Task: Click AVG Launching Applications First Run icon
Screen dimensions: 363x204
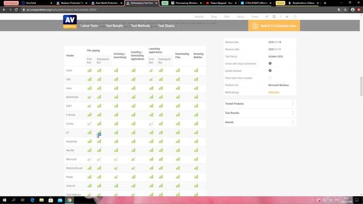Action: coord(151,79)
